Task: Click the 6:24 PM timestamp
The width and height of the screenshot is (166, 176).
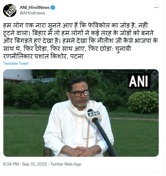Action: (x=11, y=164)
